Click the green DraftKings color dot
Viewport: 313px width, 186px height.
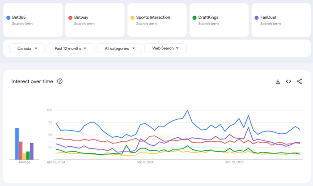pos(195,18)
